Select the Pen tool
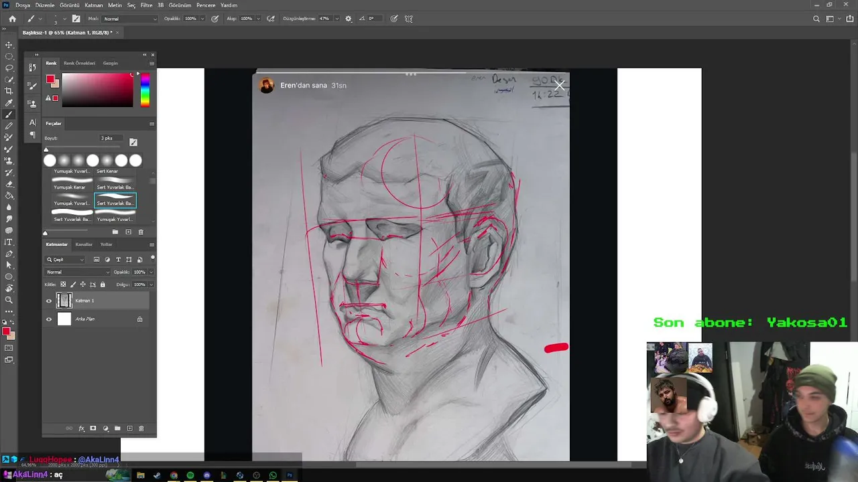The image size is (858, 482). point(9,254)
